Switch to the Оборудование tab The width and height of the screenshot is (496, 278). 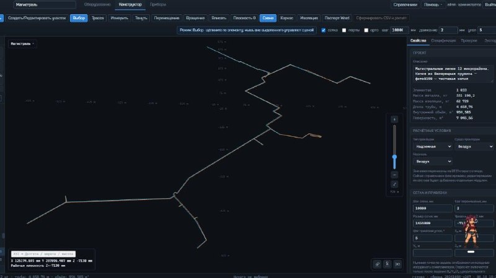click(97, 4)
